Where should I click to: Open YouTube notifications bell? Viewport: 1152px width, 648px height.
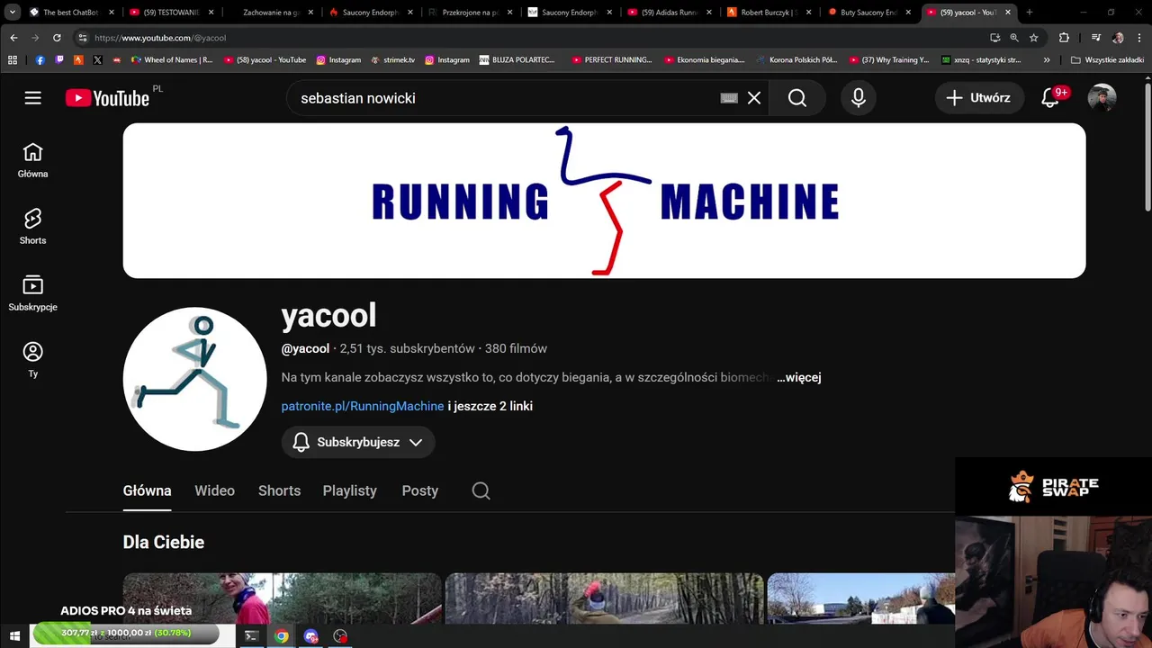point(1050,98)
